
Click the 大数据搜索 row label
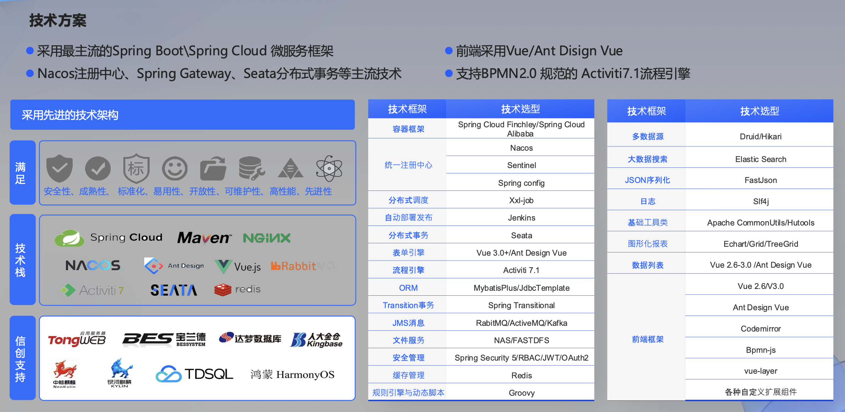pos(647,159)
